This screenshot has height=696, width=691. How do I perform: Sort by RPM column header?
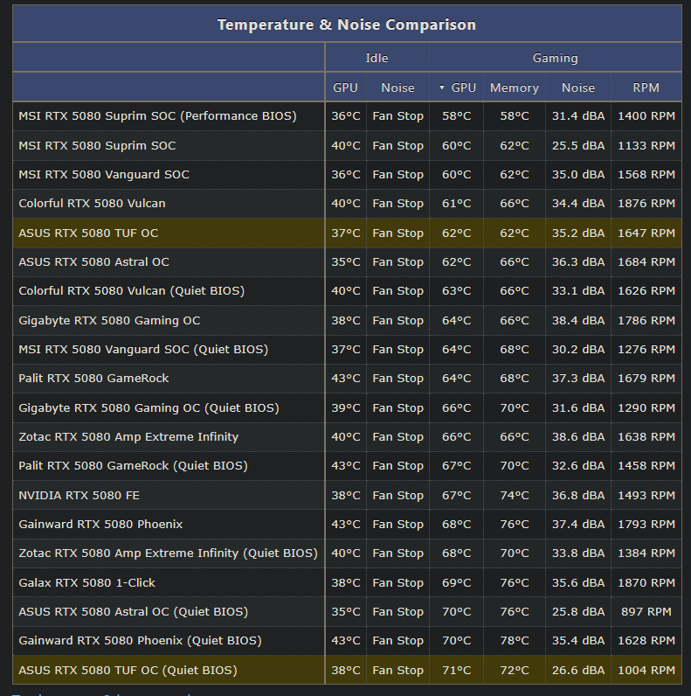(646, 87)
